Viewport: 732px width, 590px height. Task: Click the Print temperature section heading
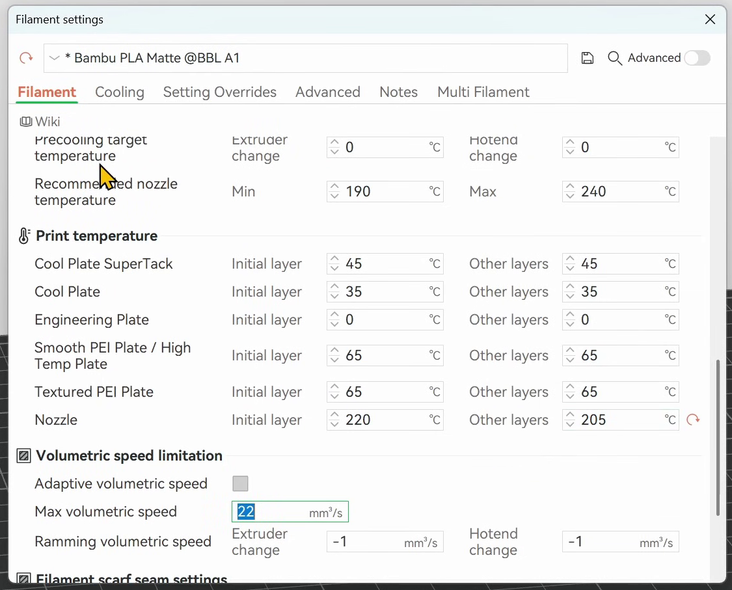(x=97, y=235)
